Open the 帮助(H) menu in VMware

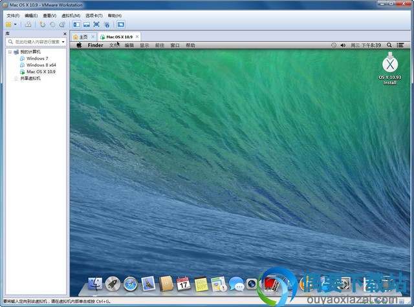pos(114,16)
